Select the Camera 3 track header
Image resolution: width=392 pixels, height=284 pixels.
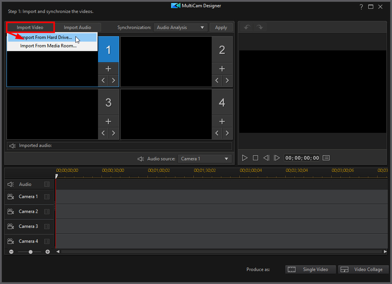29,226
